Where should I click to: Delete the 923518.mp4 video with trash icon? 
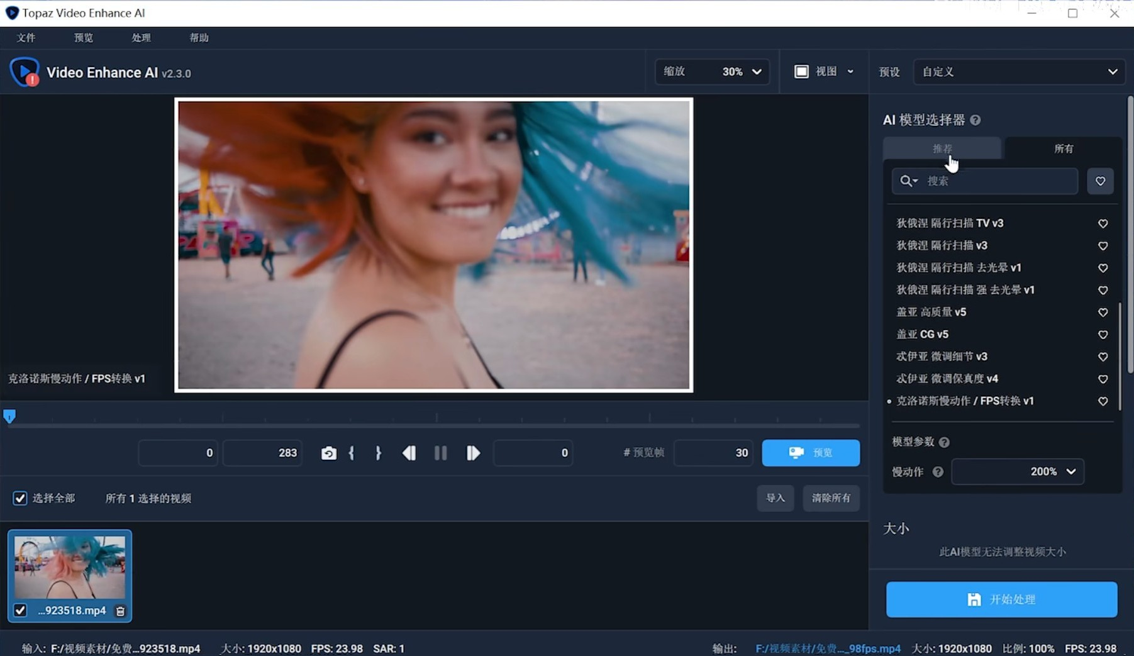tap(120, 611)
